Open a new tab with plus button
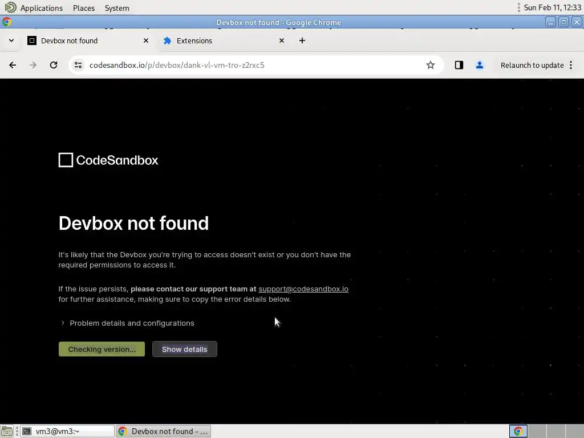584x438 pixels. click(x=302, y=40)
